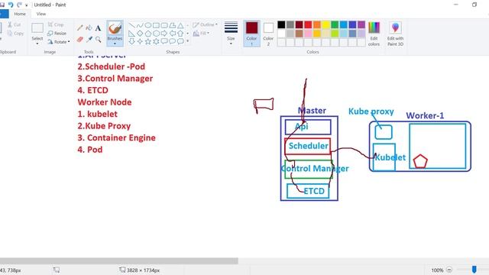Pick the Pentagon shape
The height and width of the screenshot is (275, 489).
148,34
